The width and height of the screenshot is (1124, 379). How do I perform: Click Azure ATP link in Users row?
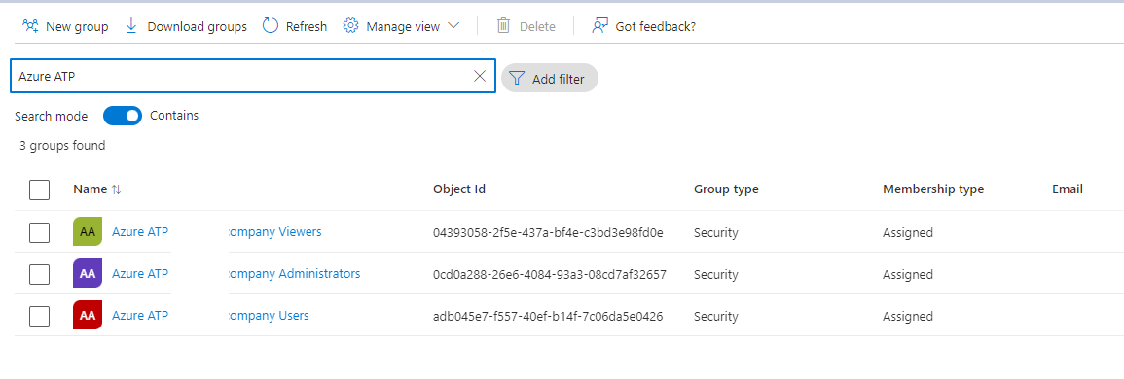[140, 315]
